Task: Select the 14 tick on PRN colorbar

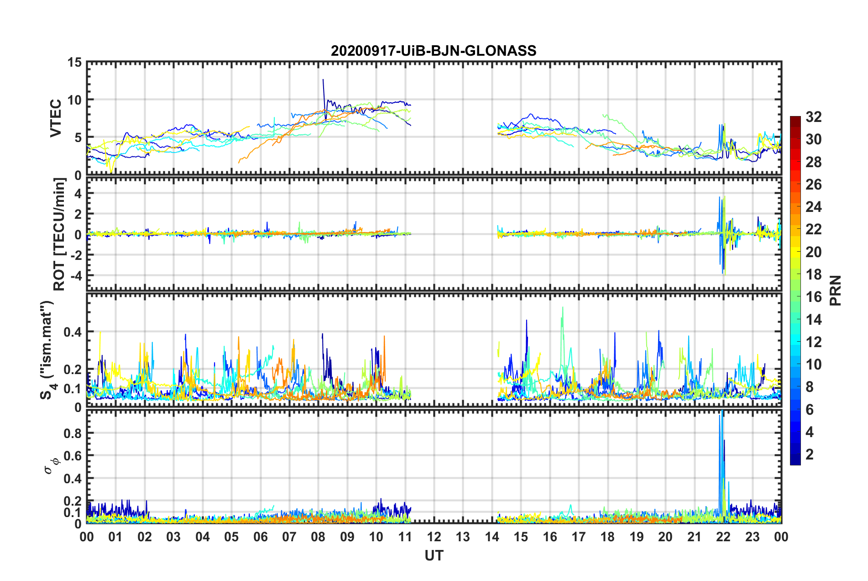Action: pyautogui.click(x=813, y=320)
